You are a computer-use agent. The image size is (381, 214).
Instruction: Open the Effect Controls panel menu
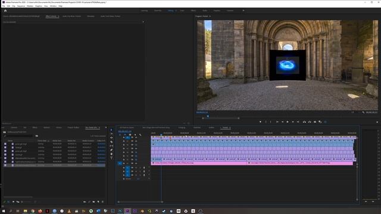point(58,16)
